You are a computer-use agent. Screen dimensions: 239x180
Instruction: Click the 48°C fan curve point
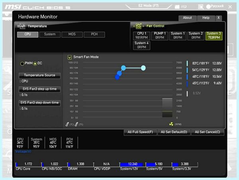point(119,73)
